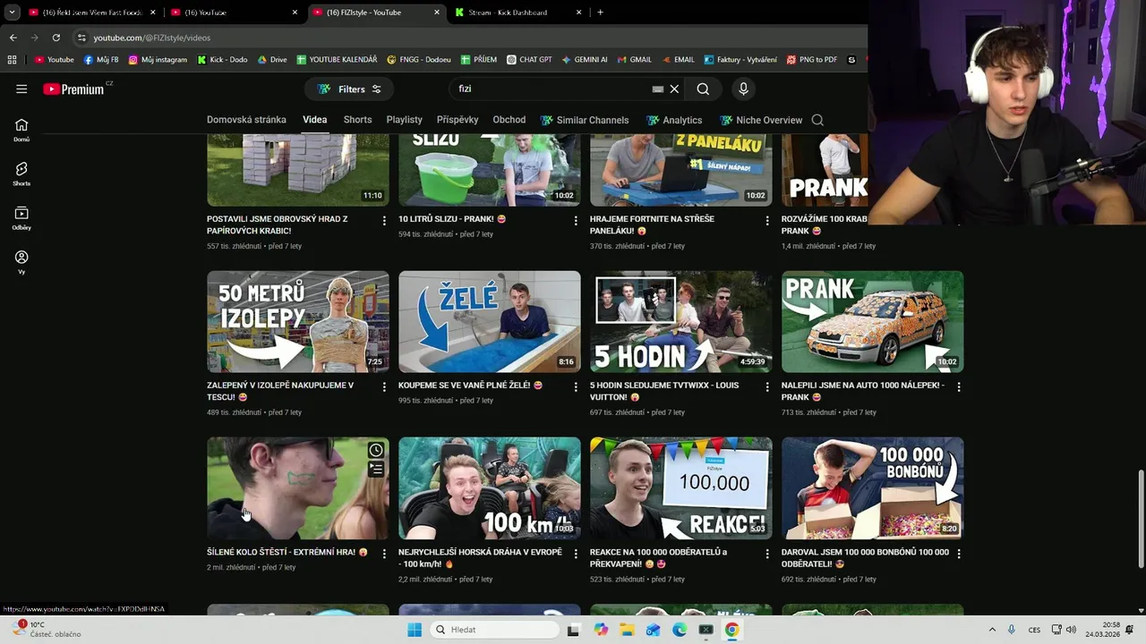Click the address bar URL

pos(152,38)
